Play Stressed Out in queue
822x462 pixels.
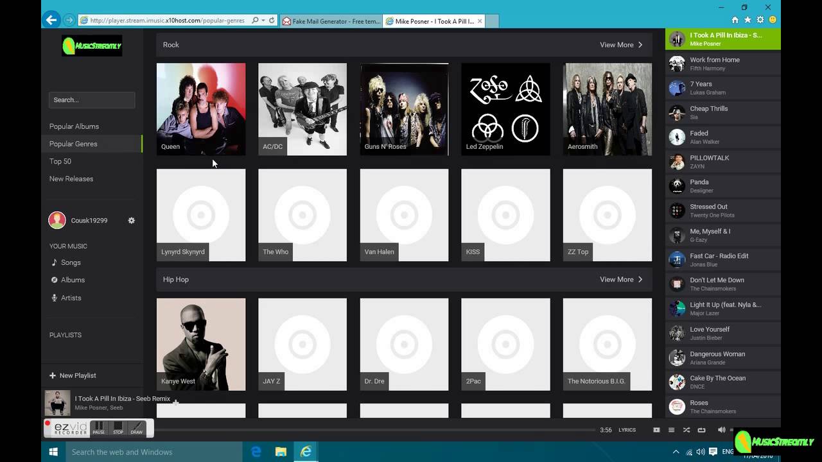(723, 210)
